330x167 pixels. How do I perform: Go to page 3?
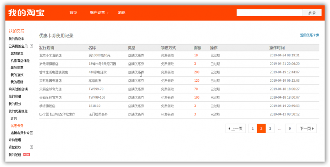270,128
